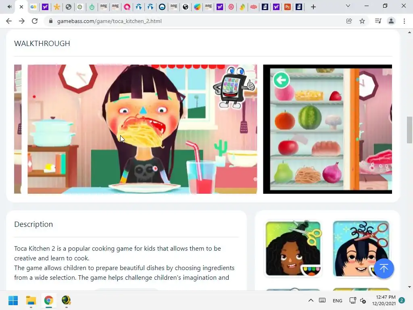
Task: Click the muted volume tray icon
Action: point(363,300)
